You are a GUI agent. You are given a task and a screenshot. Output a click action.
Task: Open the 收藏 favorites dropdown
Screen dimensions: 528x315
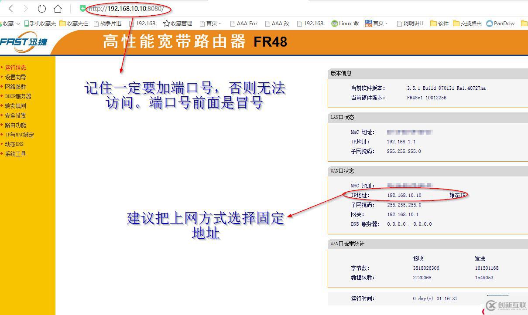(10, 24)
